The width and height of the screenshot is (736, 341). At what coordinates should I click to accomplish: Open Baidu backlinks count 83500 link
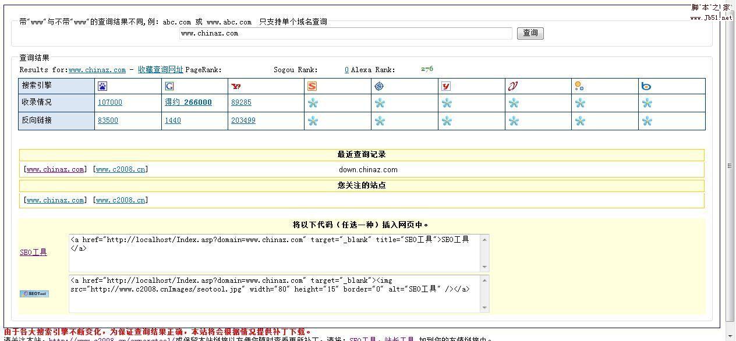coord(108,120)
